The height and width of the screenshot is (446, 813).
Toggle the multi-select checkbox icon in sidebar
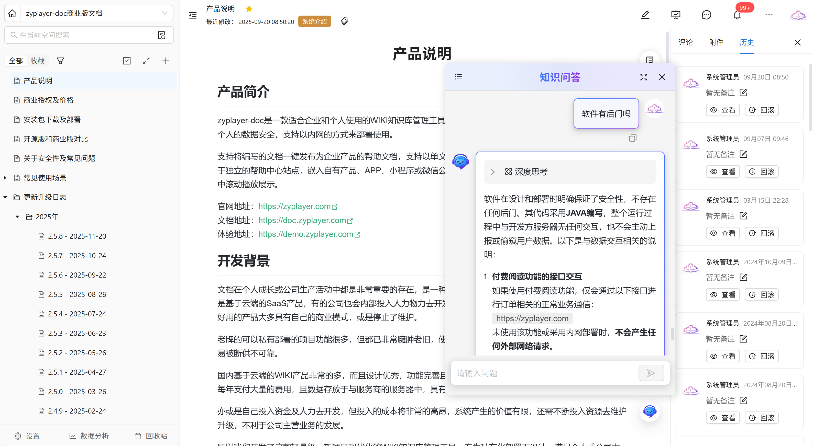tap(127, 61)
